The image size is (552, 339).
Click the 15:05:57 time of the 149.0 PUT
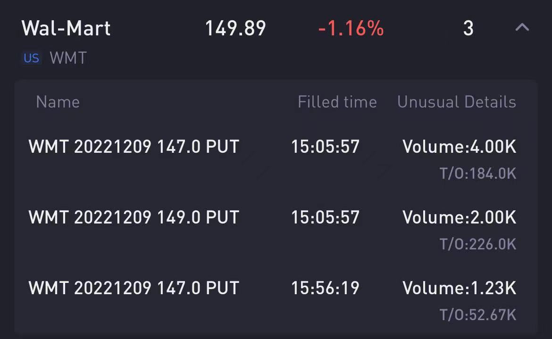(325, 217)
